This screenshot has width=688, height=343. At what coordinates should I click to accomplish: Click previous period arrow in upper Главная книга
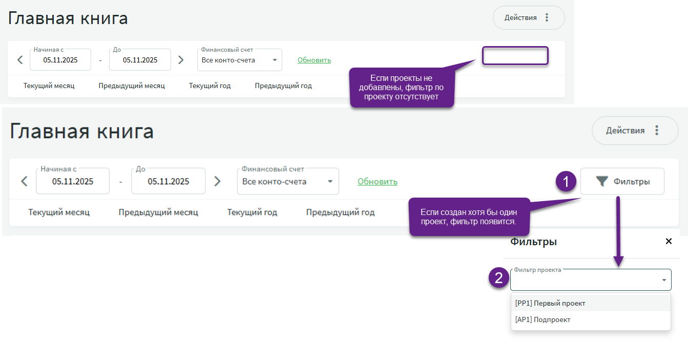20,60
